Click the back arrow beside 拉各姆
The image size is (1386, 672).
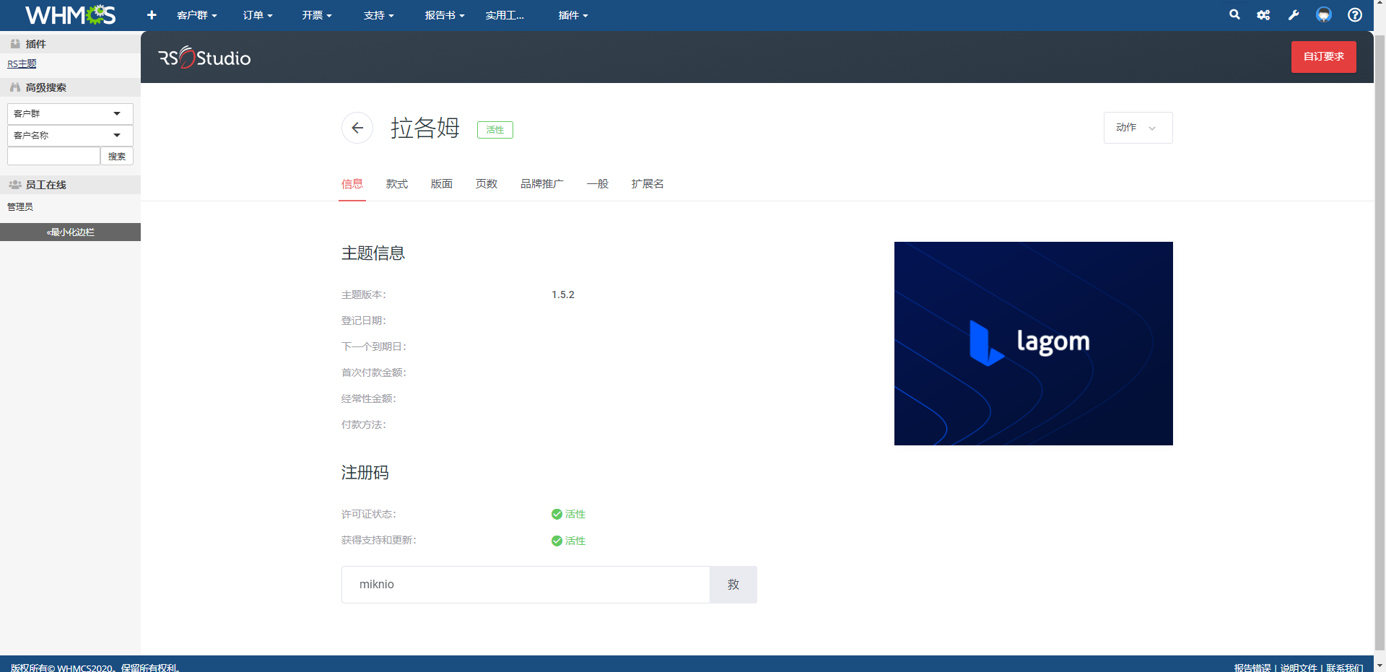click(357, 128)
